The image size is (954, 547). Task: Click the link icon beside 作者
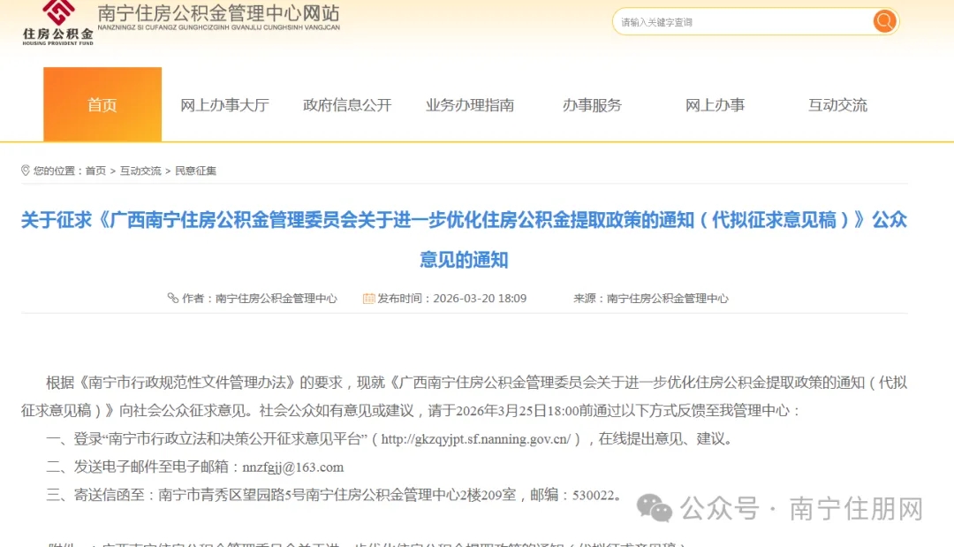[175, 298]
